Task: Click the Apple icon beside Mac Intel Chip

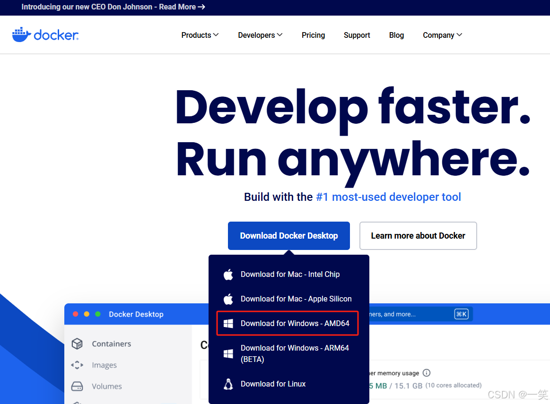Action: pyautogui.click(x=228, y=275)
